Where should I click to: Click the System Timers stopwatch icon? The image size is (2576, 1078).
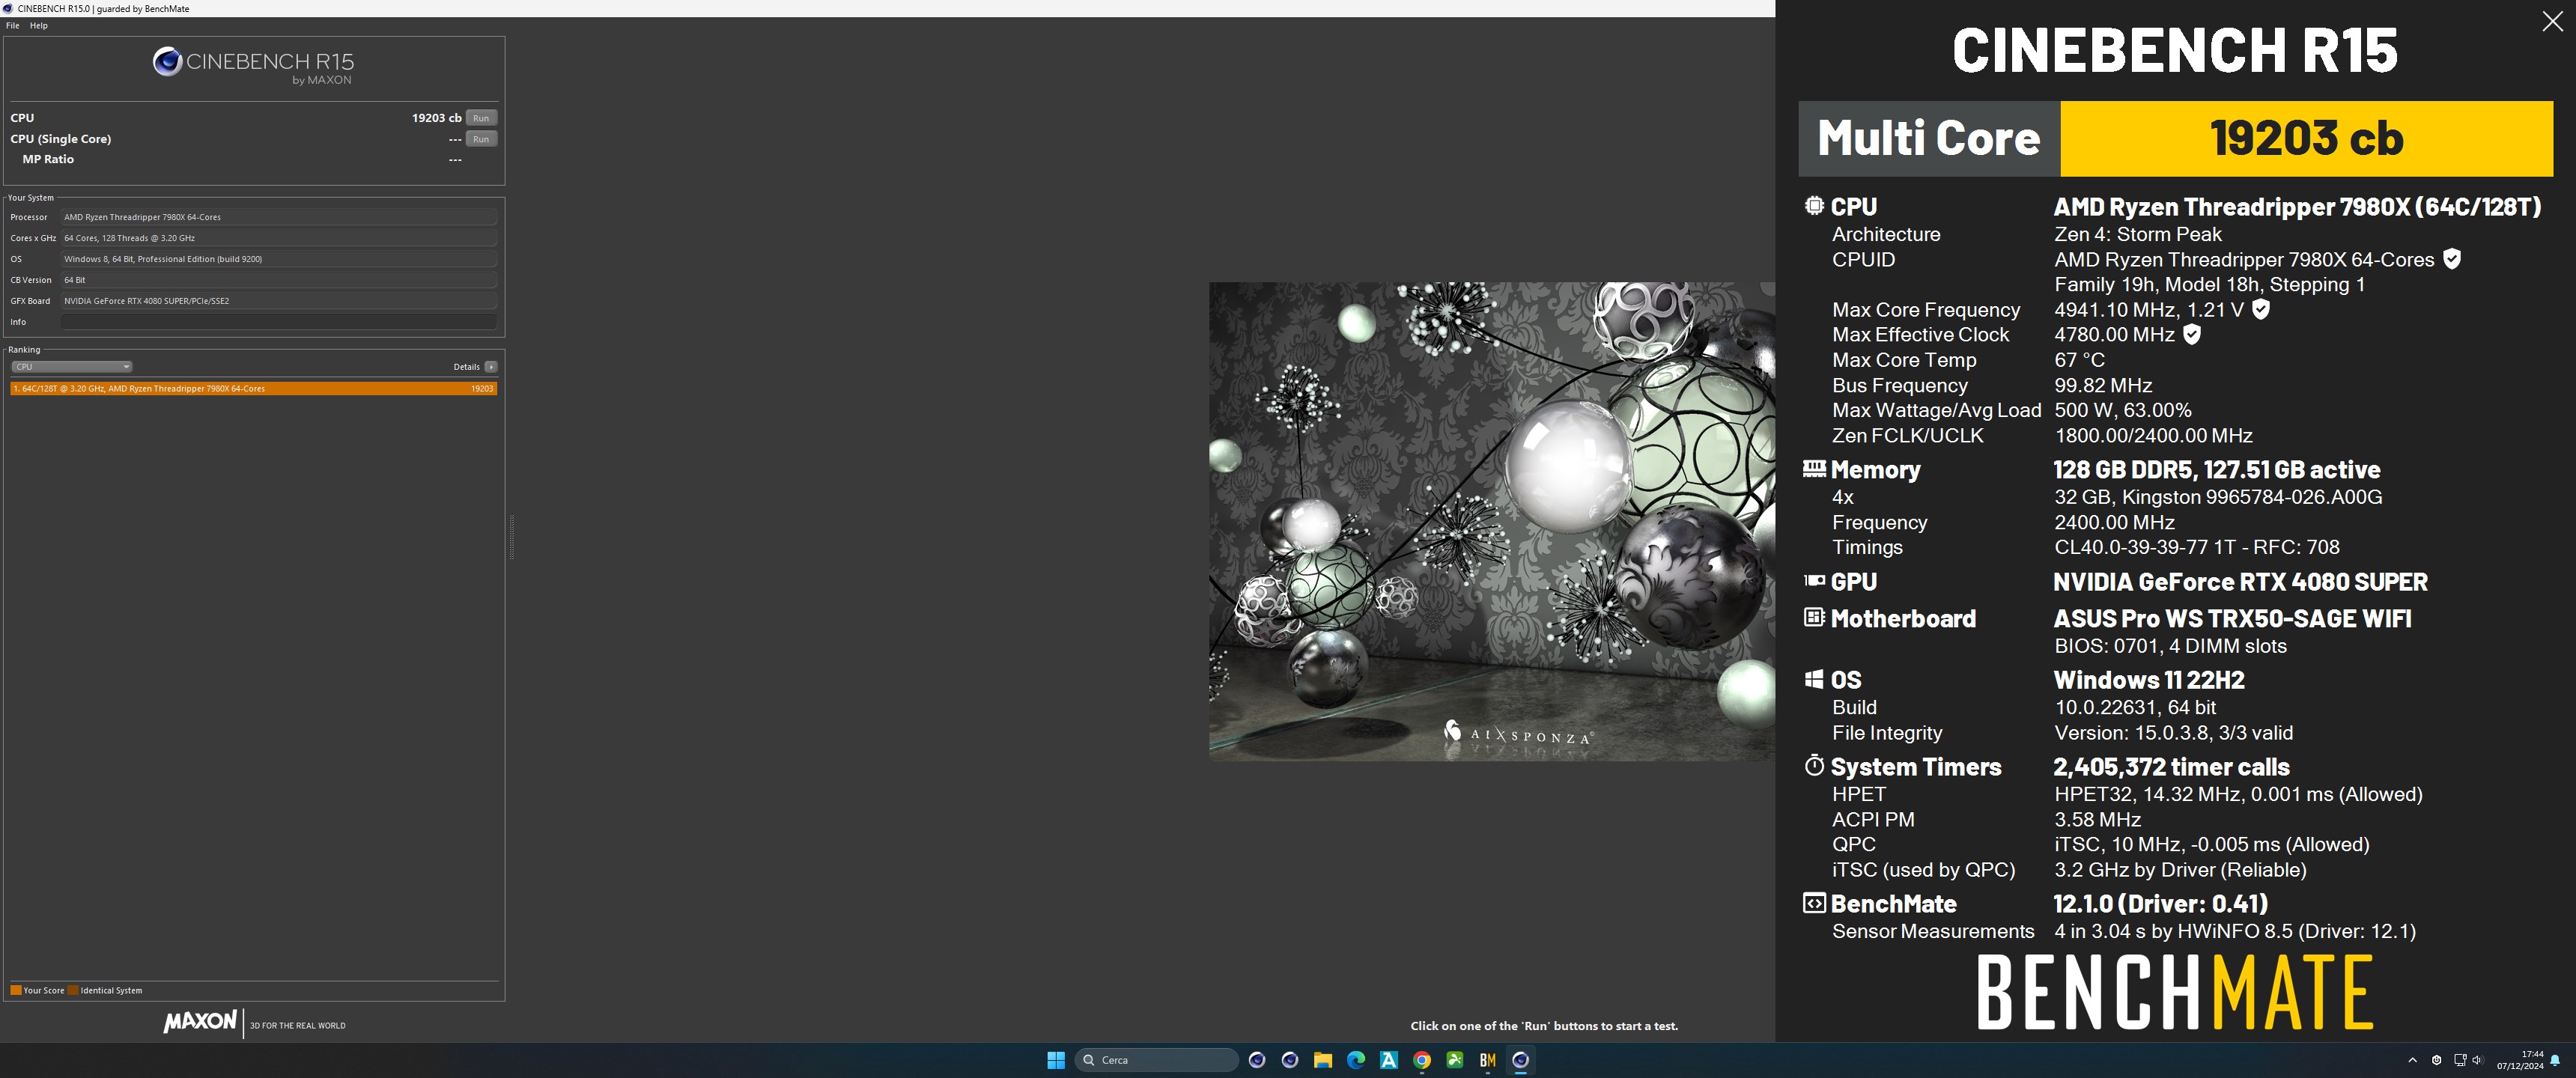point(1814,766)
